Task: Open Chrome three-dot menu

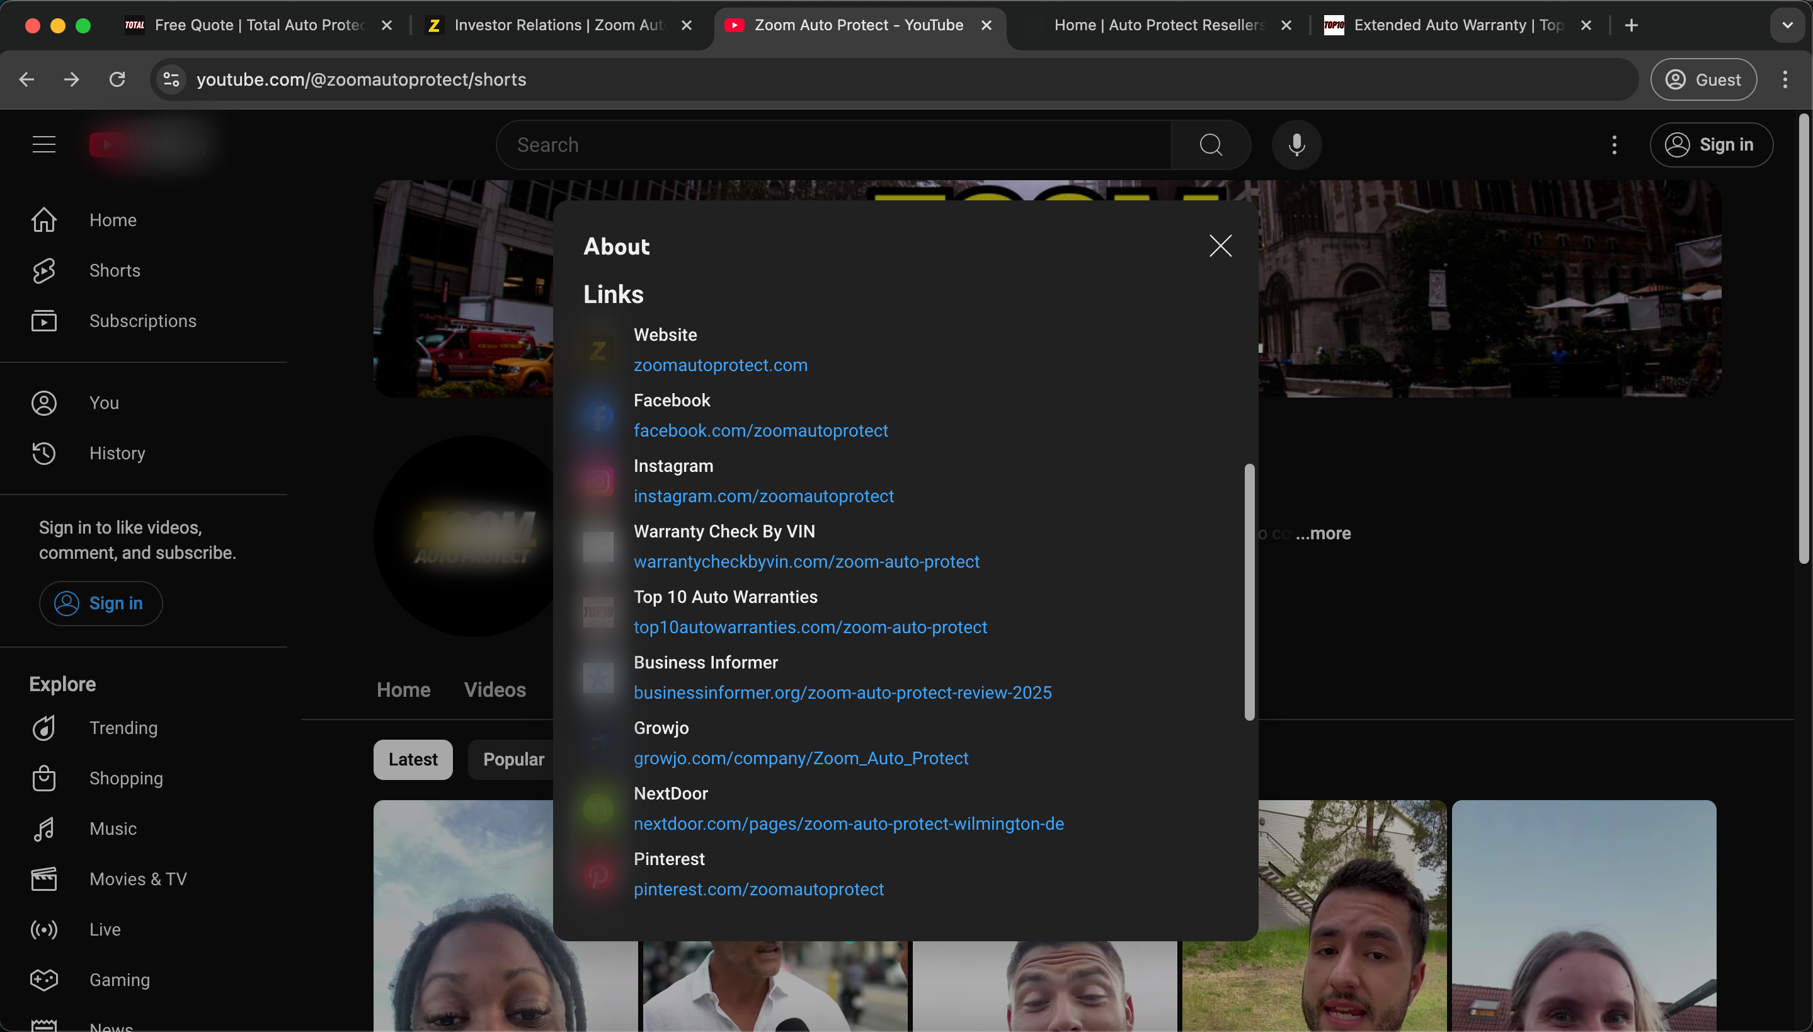Action: (x=1785, y=79)
